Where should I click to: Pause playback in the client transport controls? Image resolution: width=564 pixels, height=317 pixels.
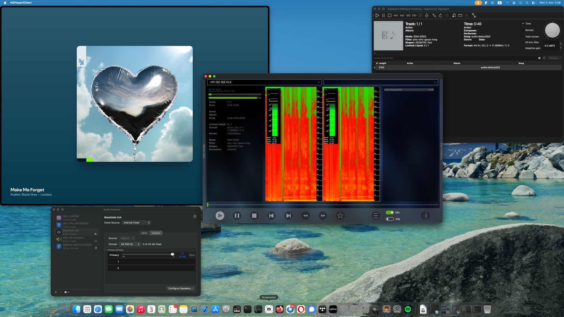tap(237, 216)
